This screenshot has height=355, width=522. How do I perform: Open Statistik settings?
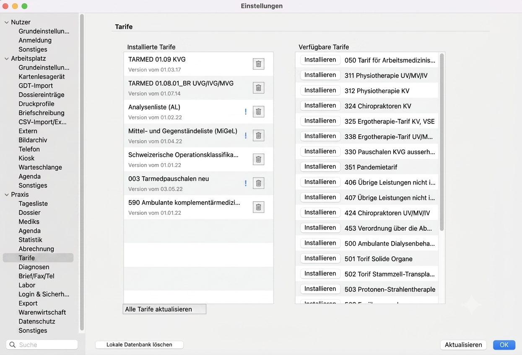(30, 240)
